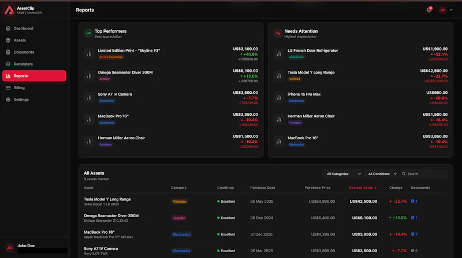
Task: Open the All Categories dropdown
Action: point(342,174)
